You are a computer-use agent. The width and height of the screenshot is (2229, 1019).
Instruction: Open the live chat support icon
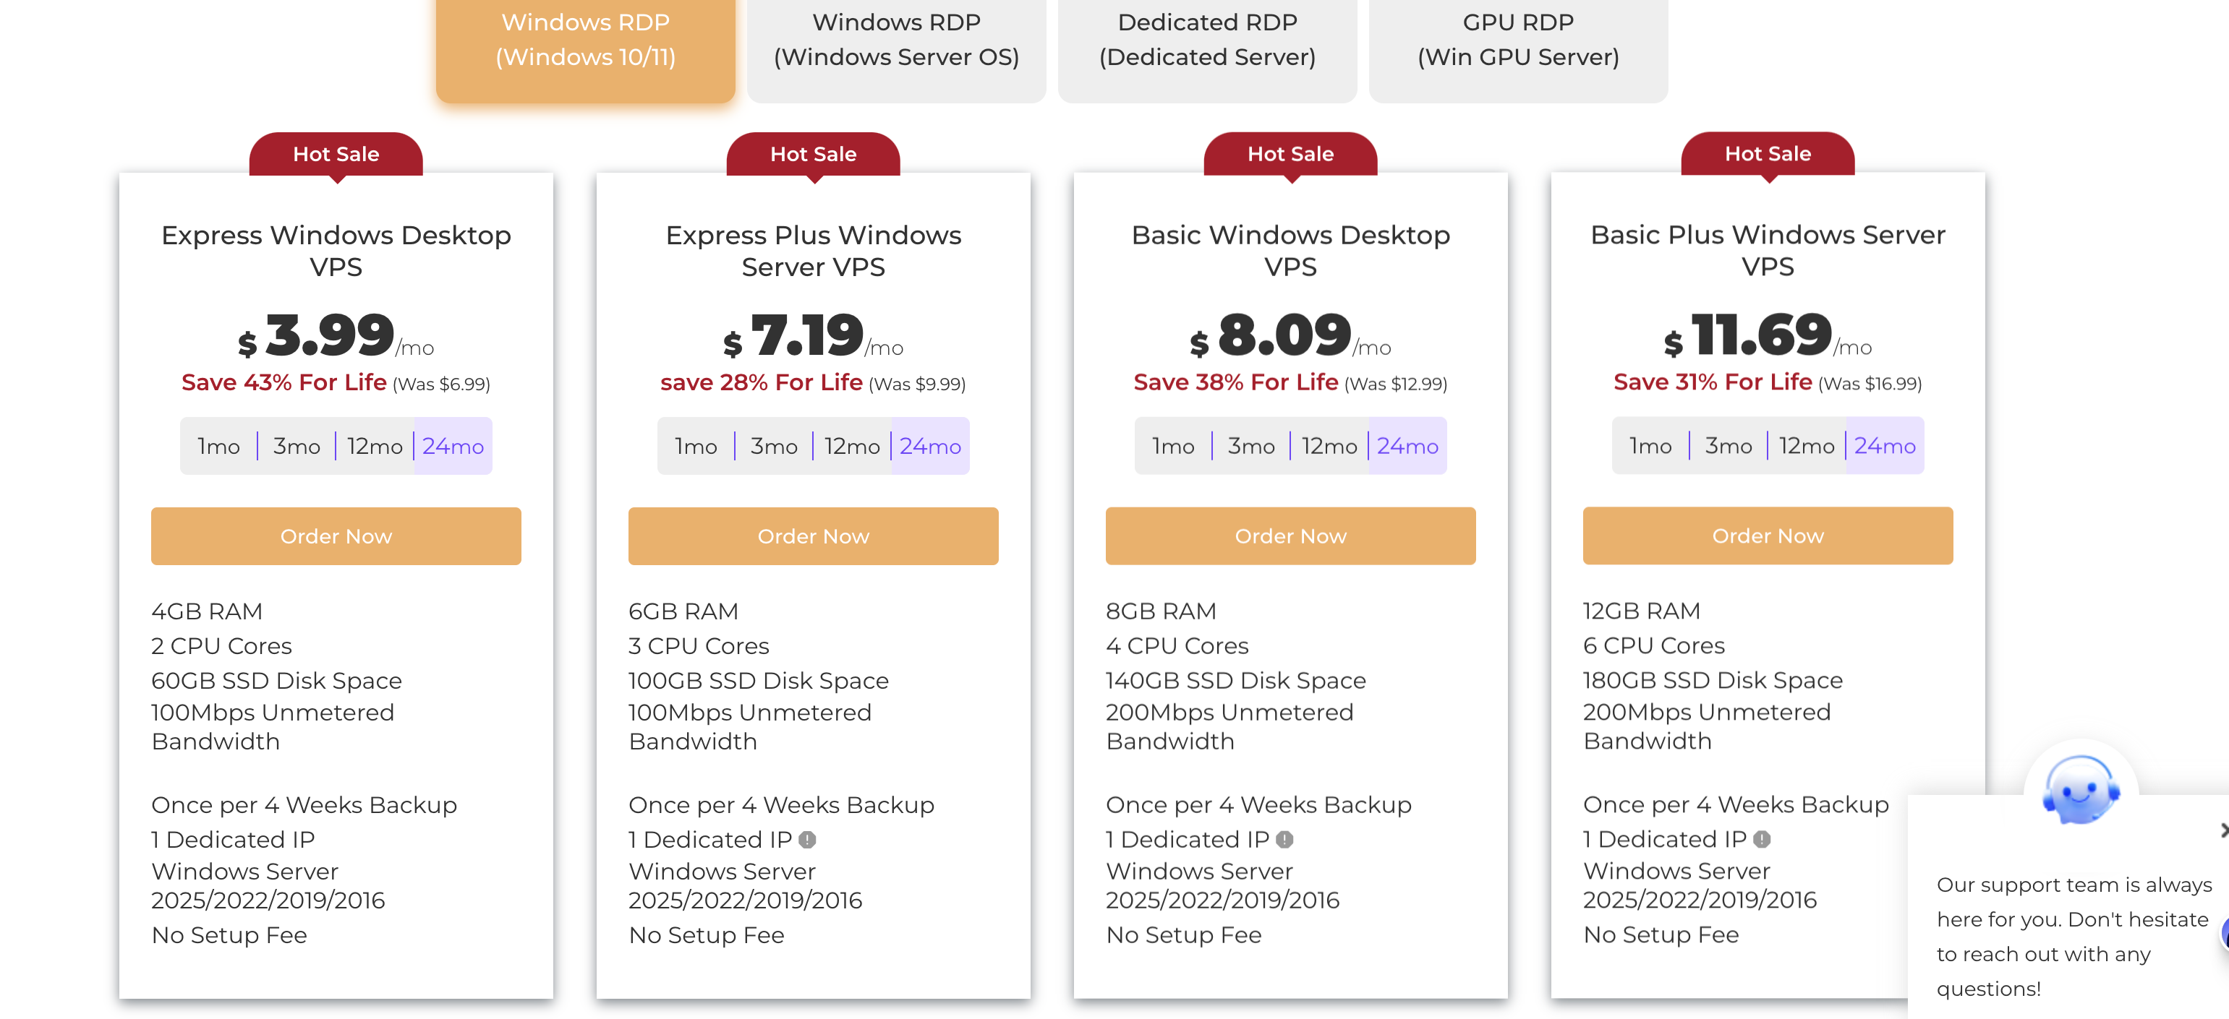[2080, 788]
